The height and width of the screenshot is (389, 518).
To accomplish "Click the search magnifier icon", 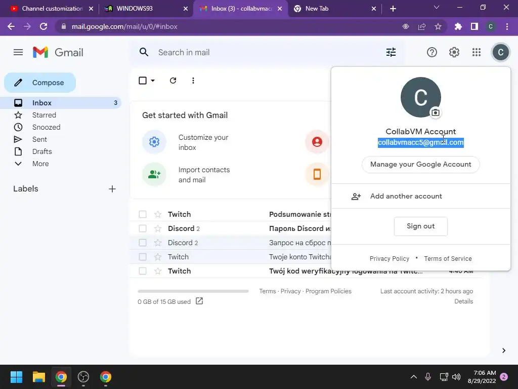I will (x=144, y=52).
